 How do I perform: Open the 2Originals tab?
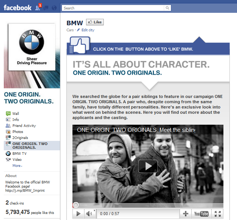(x=20, y=137)
